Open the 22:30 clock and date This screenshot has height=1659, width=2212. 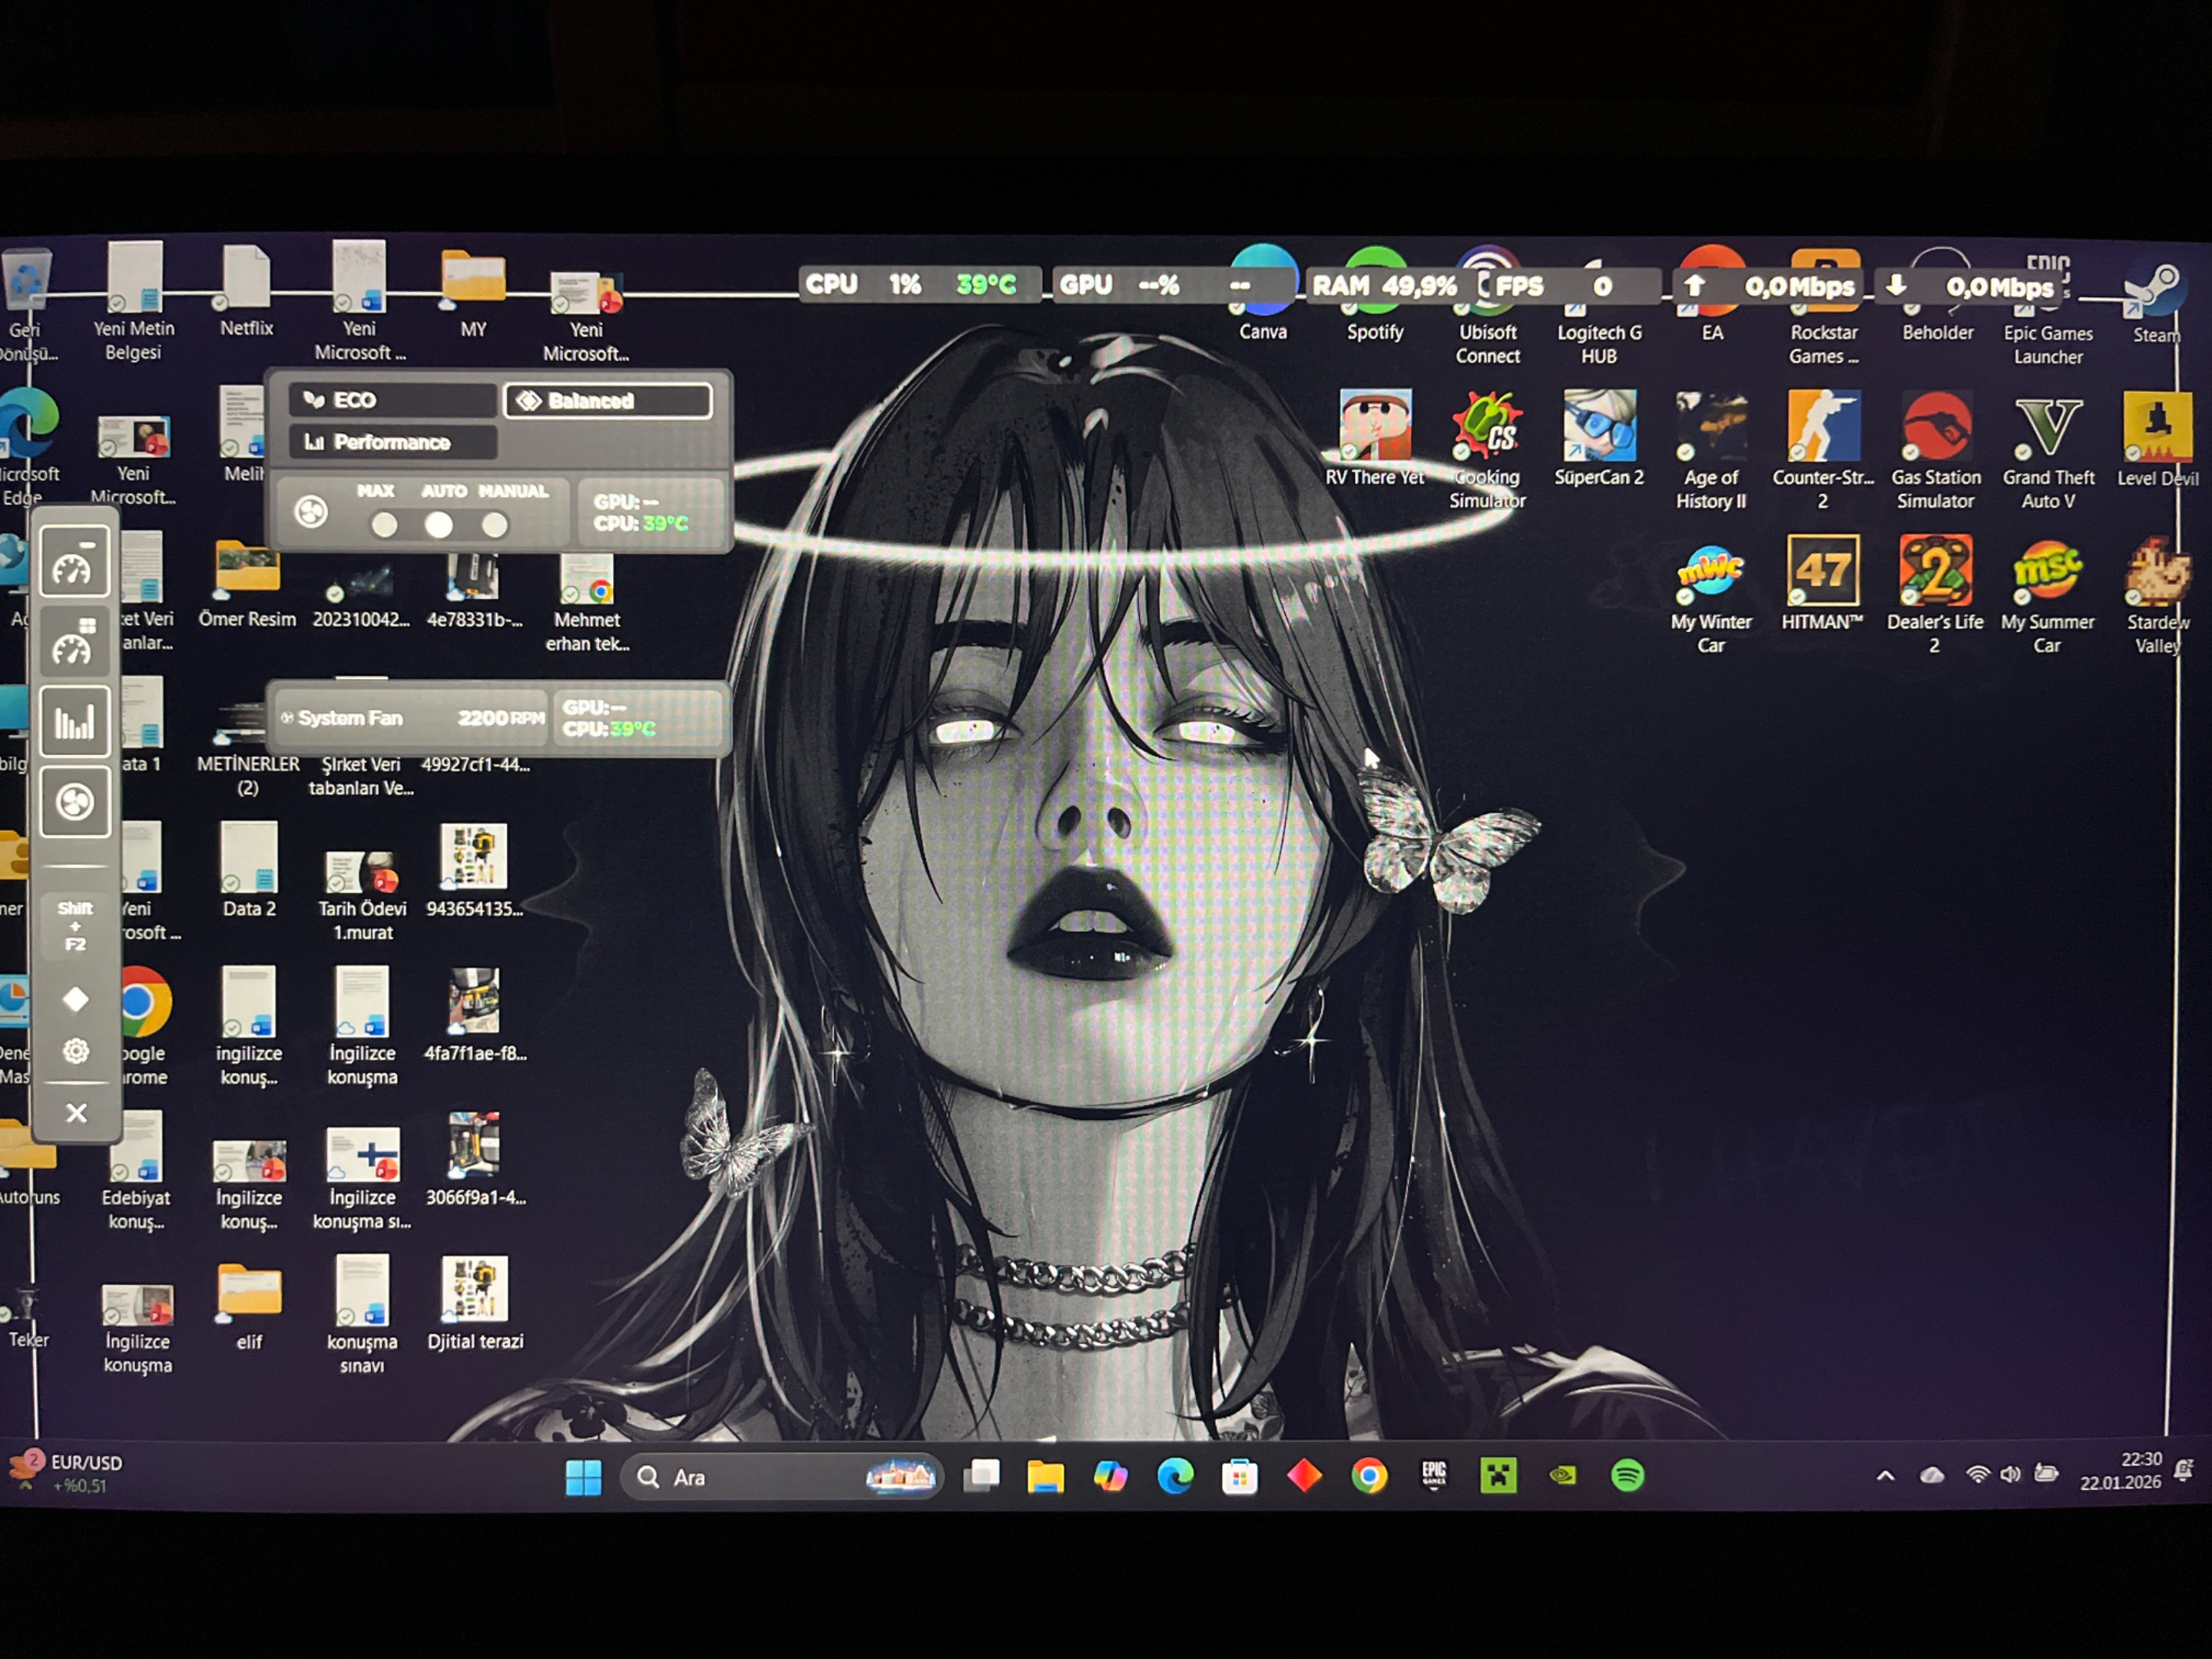point(2121,1471)
